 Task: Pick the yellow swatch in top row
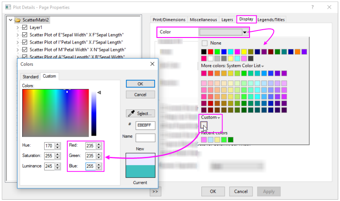click(244, 52)
